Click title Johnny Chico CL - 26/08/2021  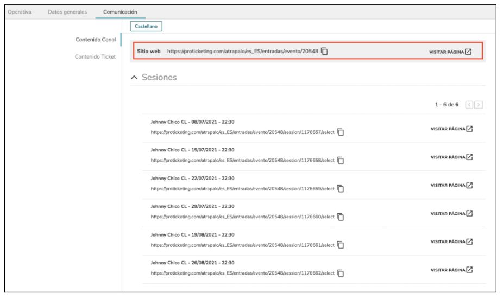click(x=192, y=263)
